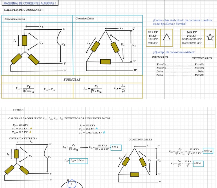
Task: Click the CONEXION ESTRELLA example label
Action: (x=23, y=138)
